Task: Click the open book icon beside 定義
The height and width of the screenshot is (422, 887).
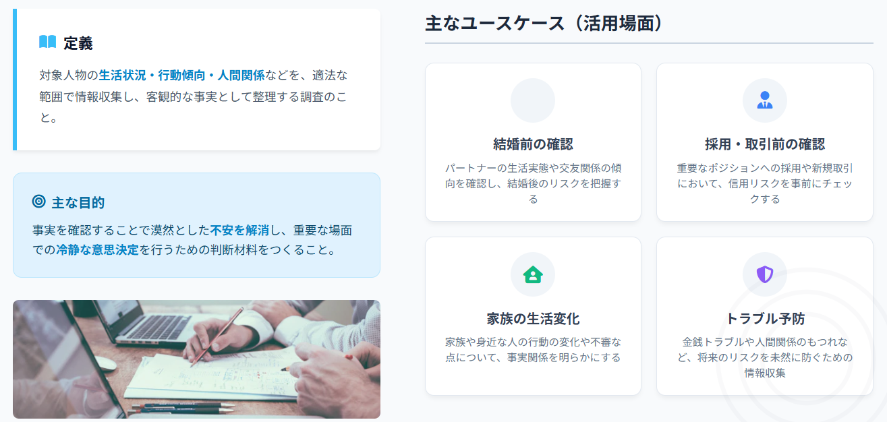Action: point(47,42)
